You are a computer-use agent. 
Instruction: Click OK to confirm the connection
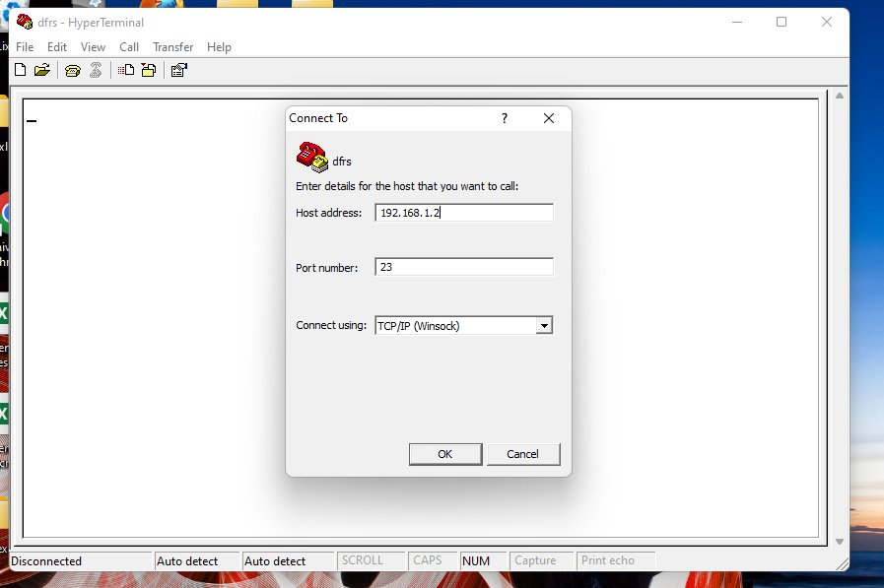coord(445,454)
